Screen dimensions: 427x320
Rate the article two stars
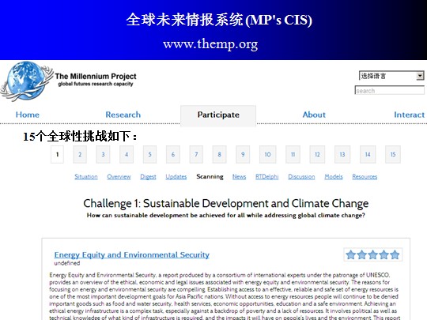362,255
